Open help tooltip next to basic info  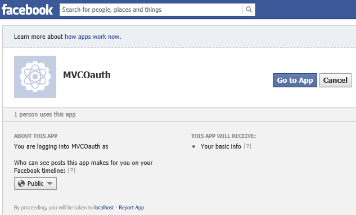247,146
